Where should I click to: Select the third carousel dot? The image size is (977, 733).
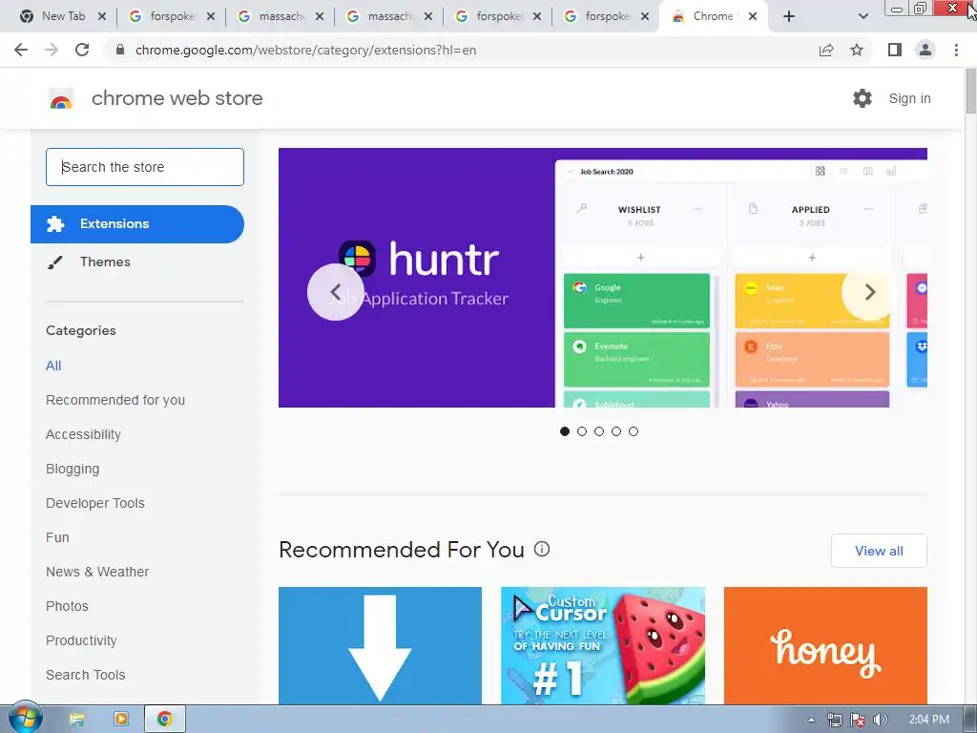click(x=599, y=431)
